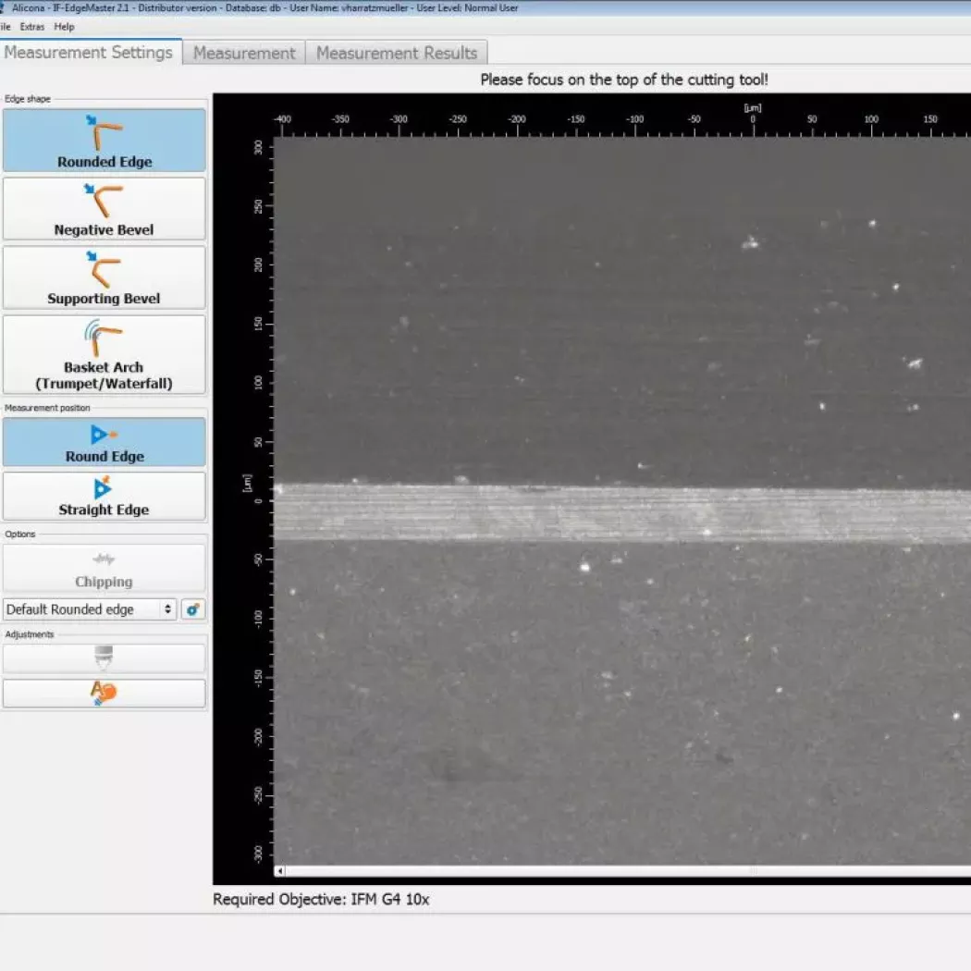Open the Help menu
This screenshot has height=971, width=971.
(64, 27)
